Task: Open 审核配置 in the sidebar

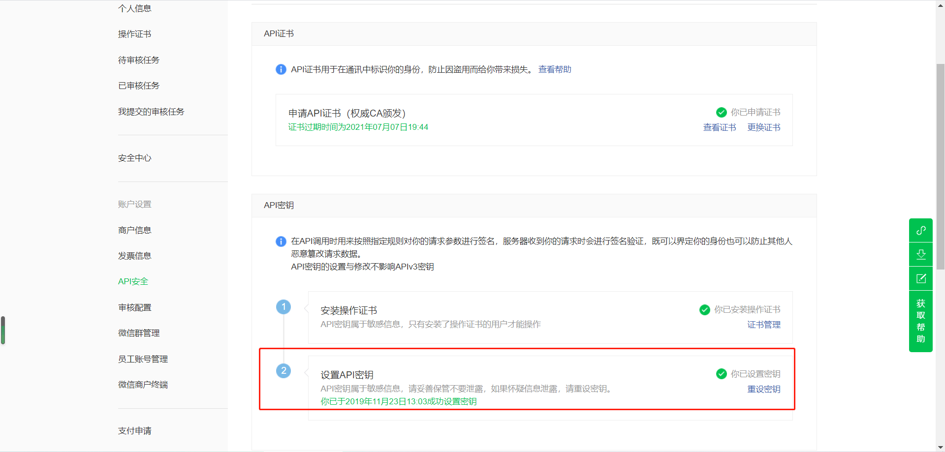Action: pyautogui.click(x=135, y=307)
